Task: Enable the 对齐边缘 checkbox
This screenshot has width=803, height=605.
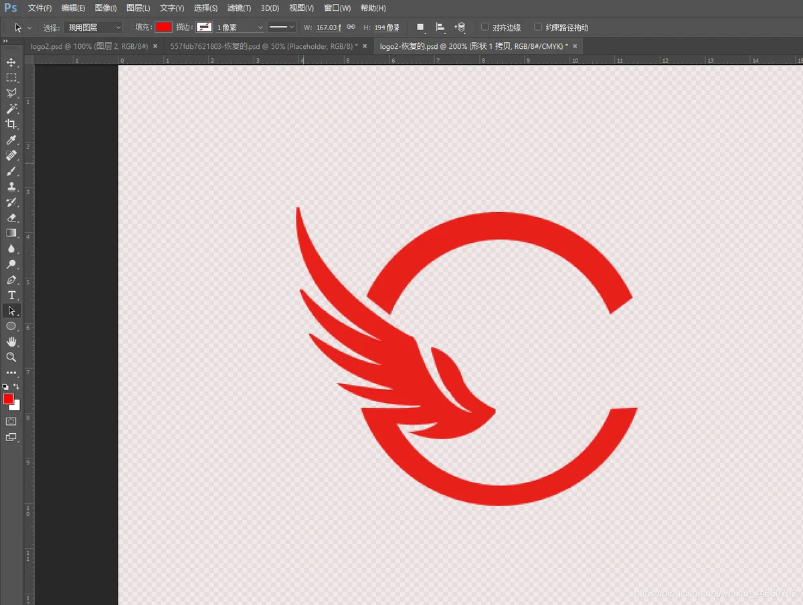Action: point(485,27)
